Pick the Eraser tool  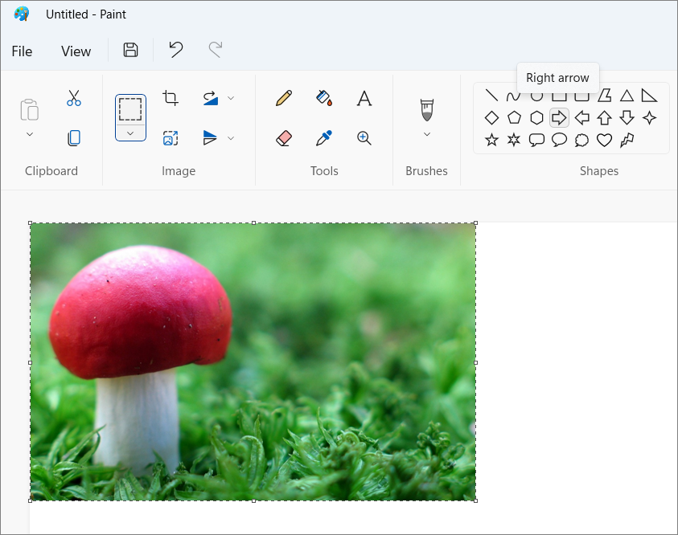pyautogui.click(x=284, y=138)
